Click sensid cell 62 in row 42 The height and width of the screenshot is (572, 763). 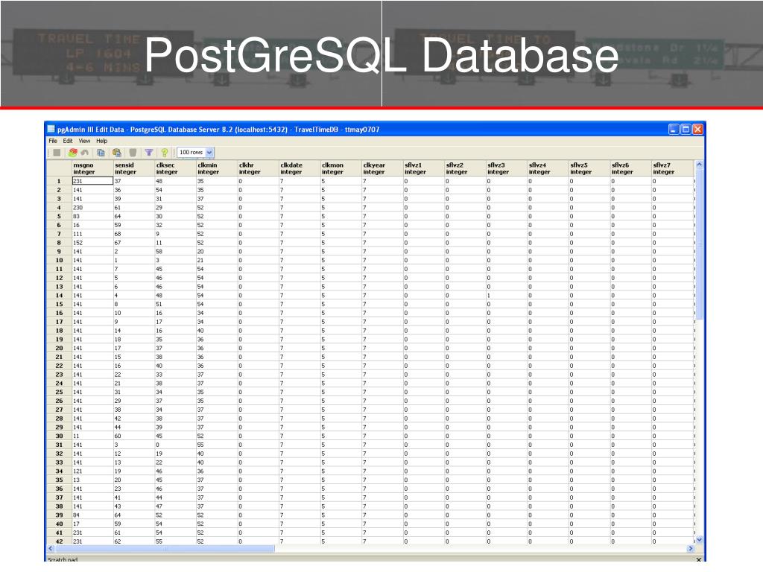134,541
